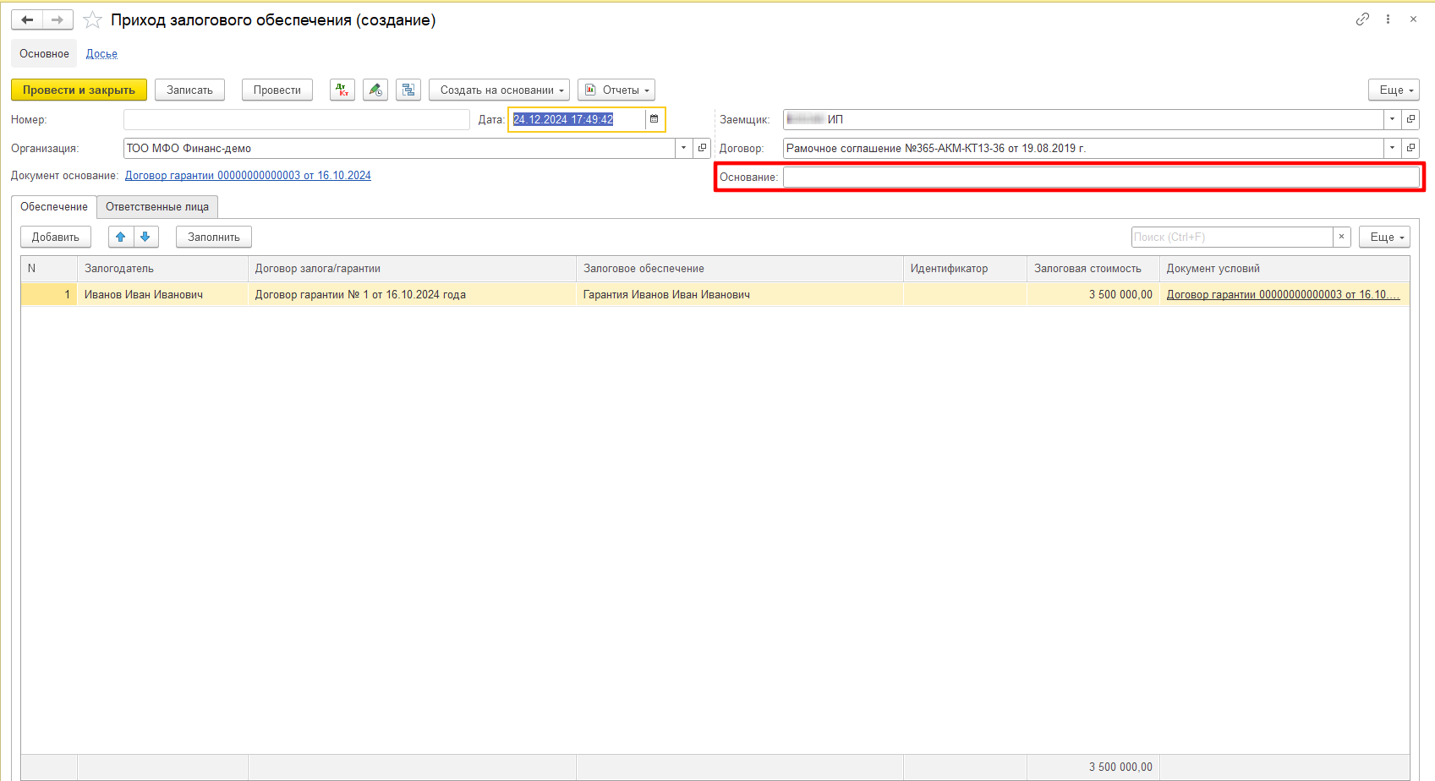Image resolution: width=1435 pixels, height=781 pixels.
Task: Expand the Создать на основании dropdown
Action: tap(499, 90)
